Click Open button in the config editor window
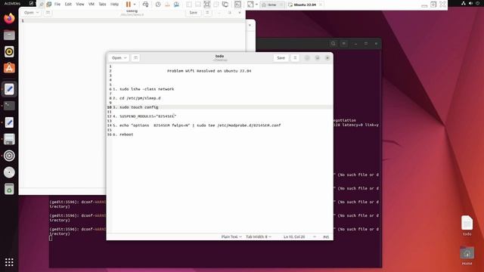The width and height of the screenshot is (484, 272). click(x=29, y=13)
